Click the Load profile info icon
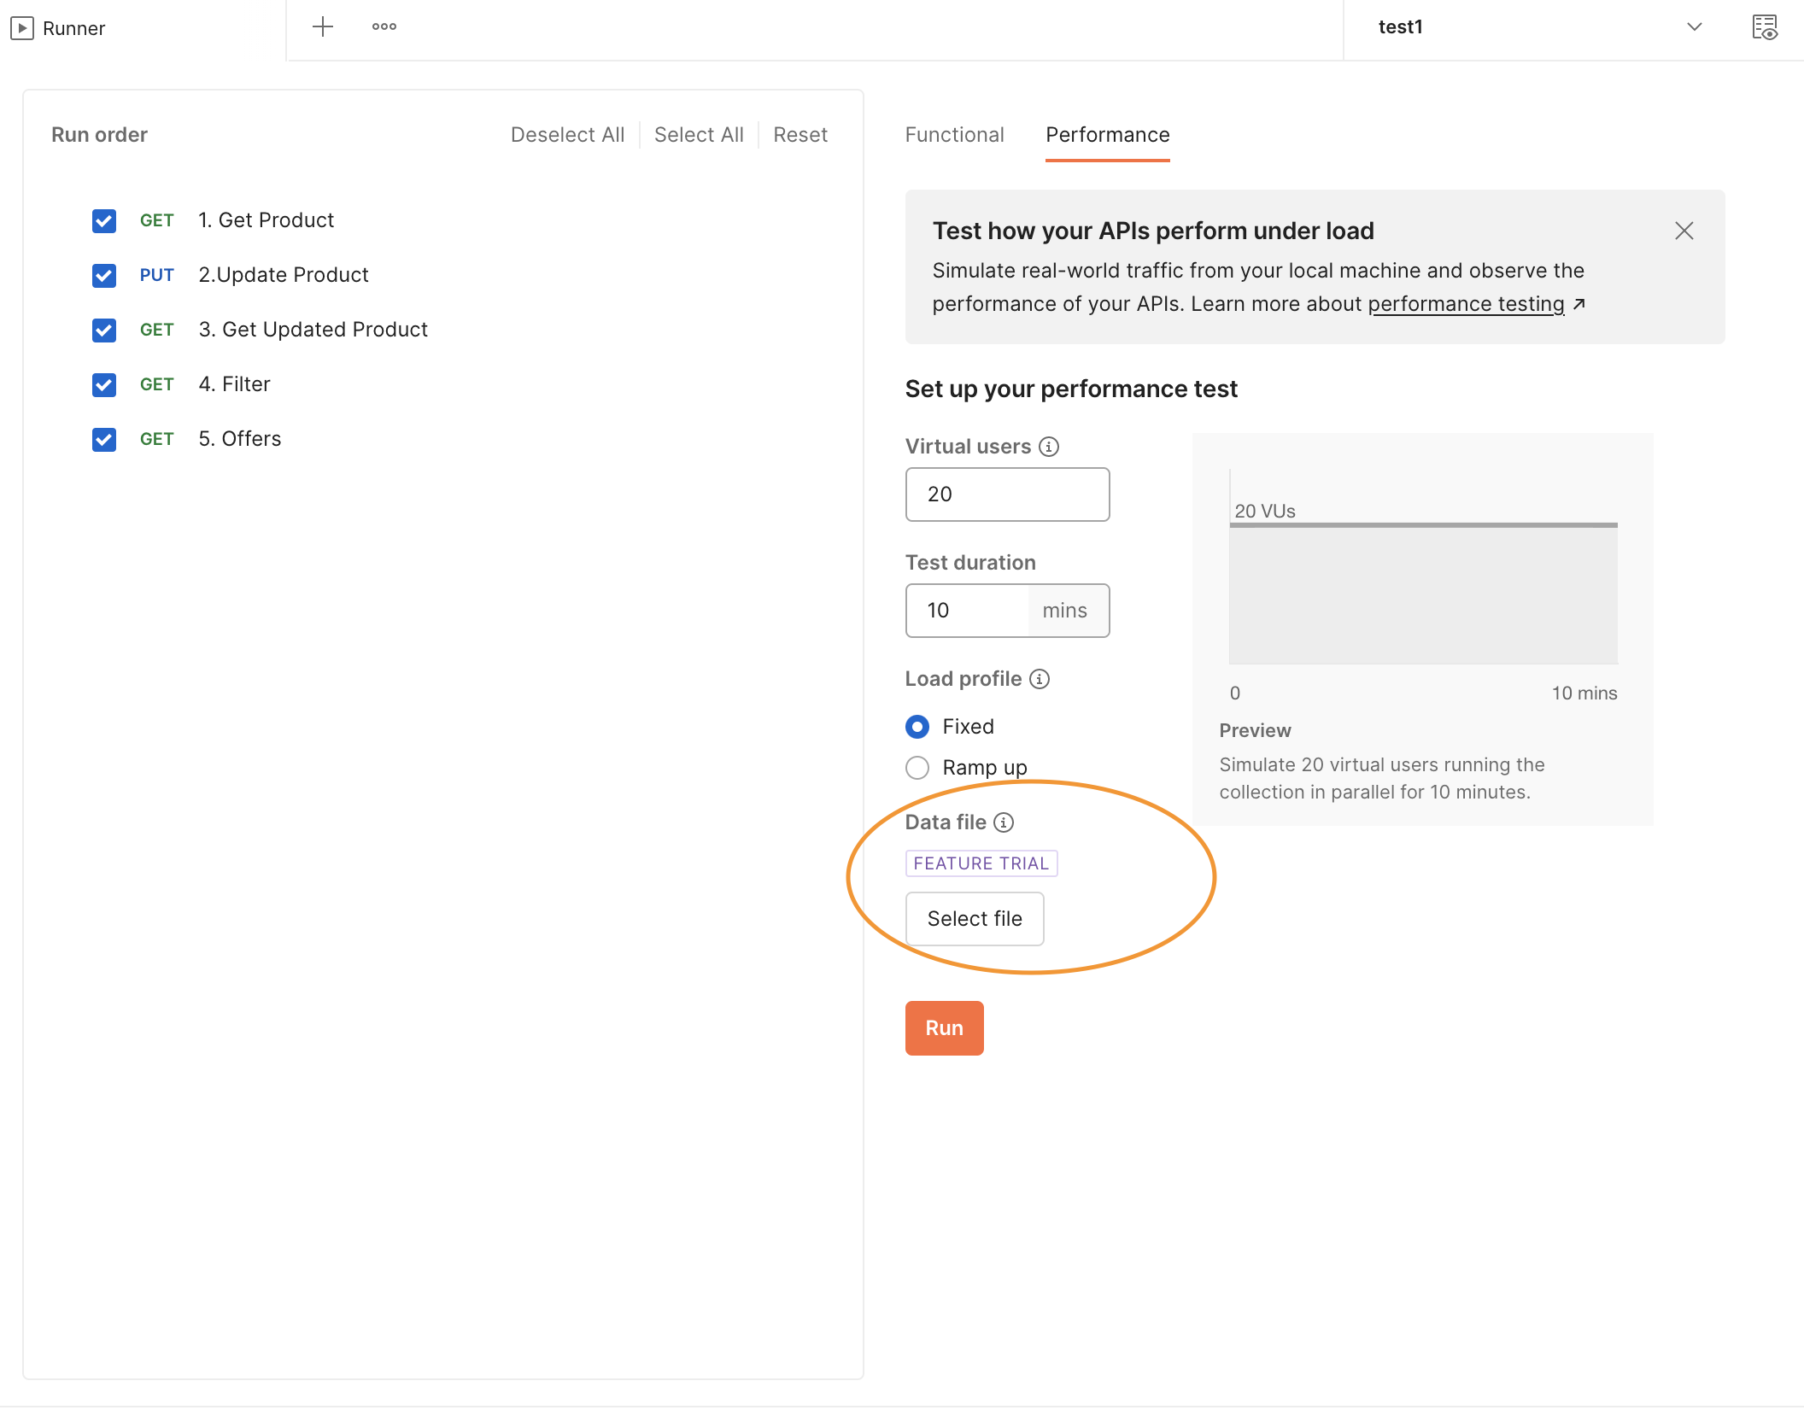Image resolution: width=1804 pixels, height=1416 pixels. (1040, 679)
